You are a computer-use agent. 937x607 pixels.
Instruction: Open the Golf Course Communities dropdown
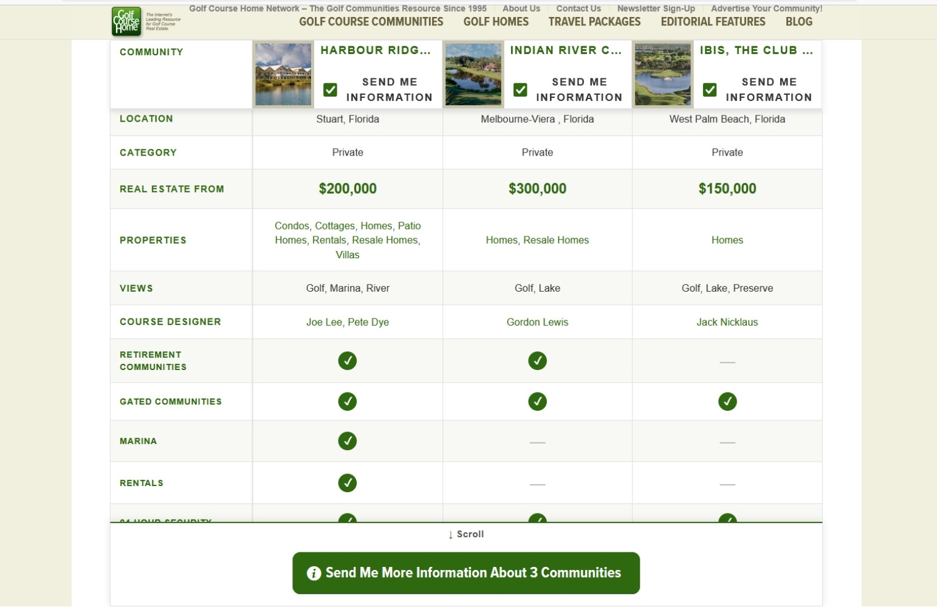(371, 21)
